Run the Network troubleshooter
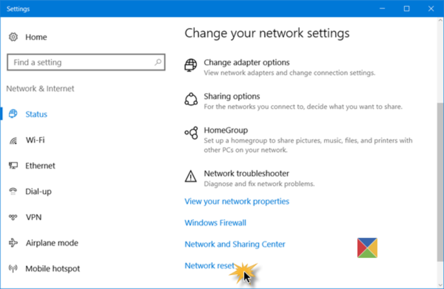This screenshot has width=444, height=289. pyautogui.click(x=246, y=173)
